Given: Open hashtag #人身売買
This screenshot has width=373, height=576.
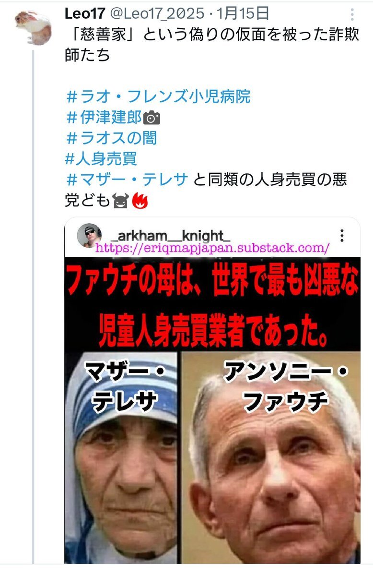Looking at the screenshot, I should [101, 158].
